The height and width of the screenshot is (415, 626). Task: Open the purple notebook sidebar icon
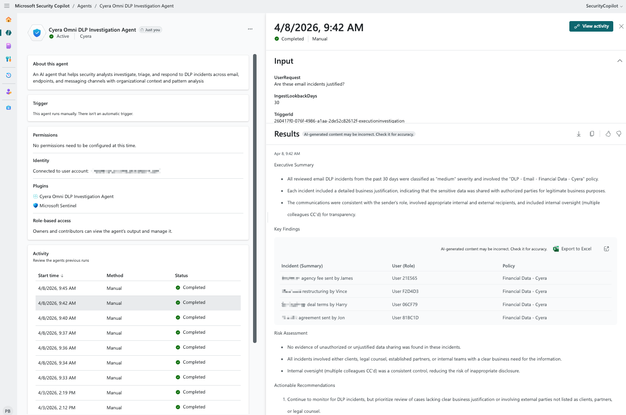click(8, 46)
